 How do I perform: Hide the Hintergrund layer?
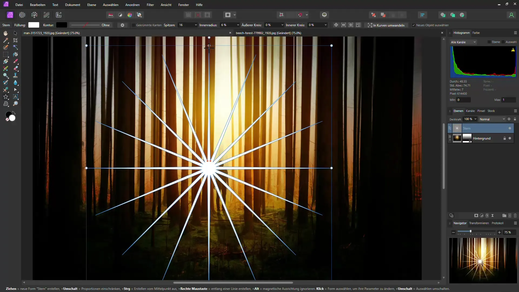tap(510, 138)
